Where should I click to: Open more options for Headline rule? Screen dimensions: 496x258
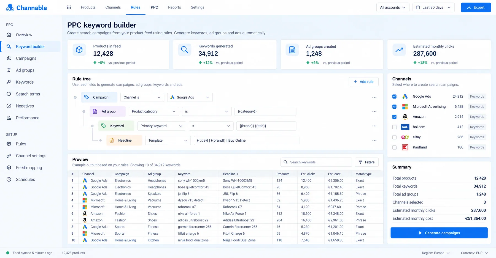[374, 141]
